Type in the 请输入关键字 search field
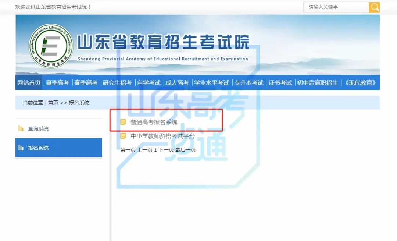The height and width of the screenshot is (241, 397). 336,7
